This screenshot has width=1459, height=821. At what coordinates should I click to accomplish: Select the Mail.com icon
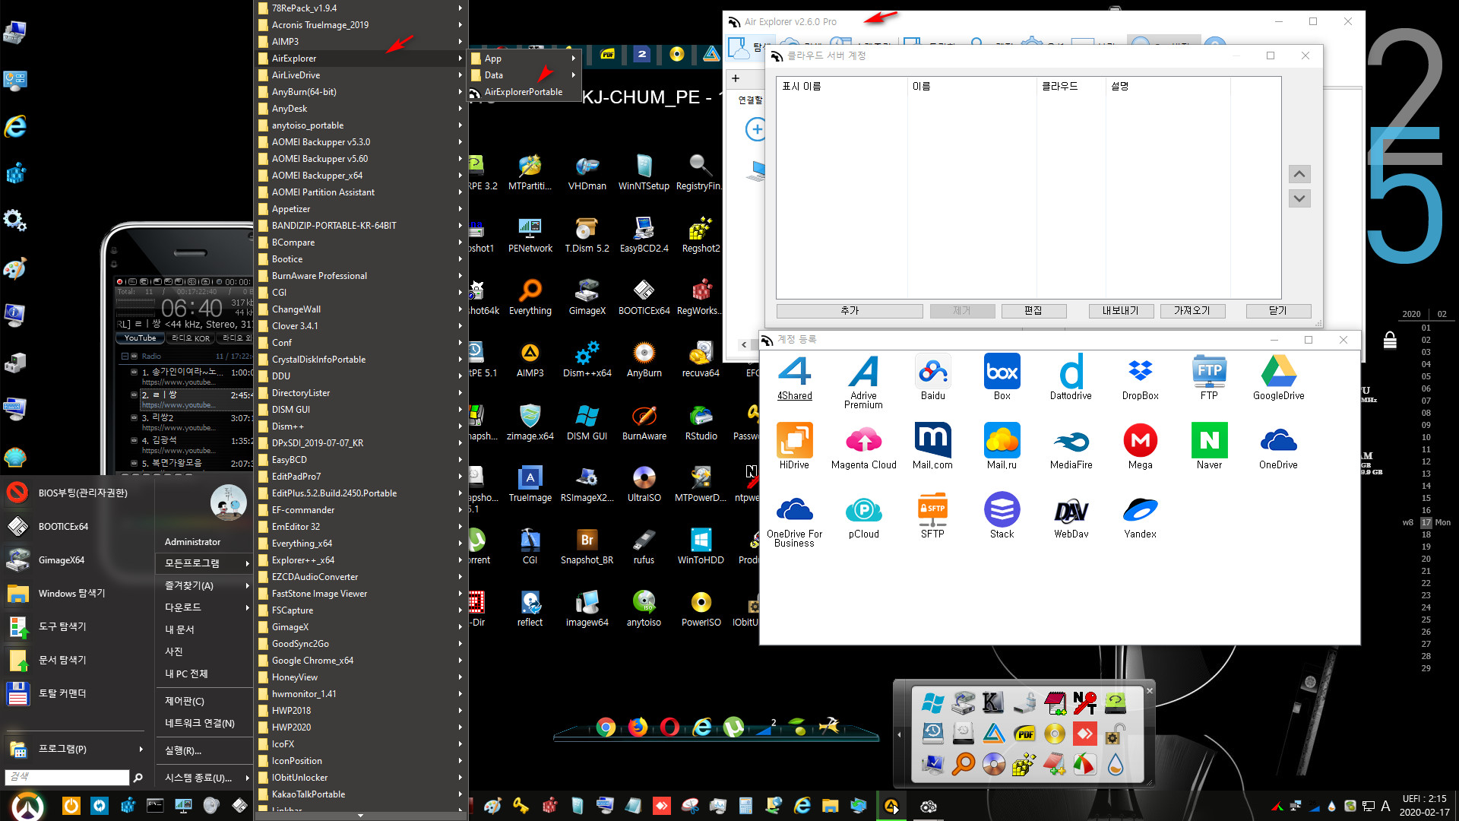[932, 447]
